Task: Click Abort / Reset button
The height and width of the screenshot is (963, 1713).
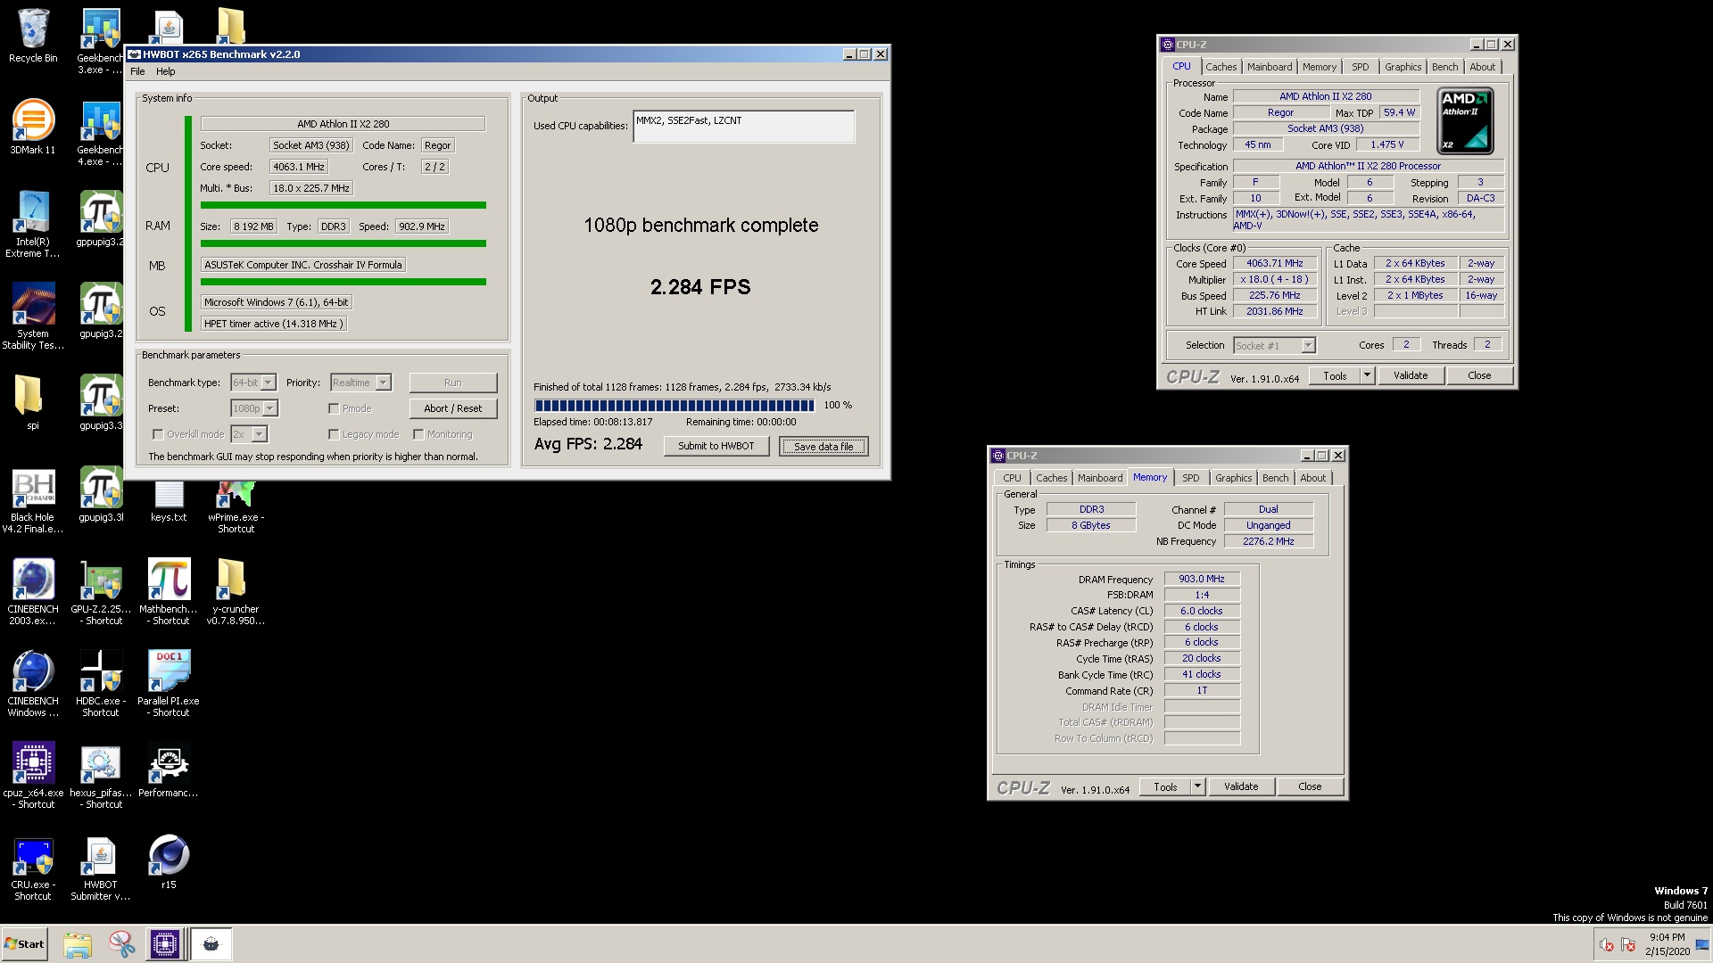Action: (x=453, y=408)
